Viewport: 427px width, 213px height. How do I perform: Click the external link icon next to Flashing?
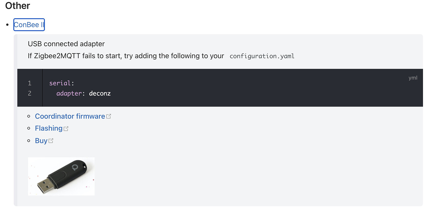click(66, 128)
